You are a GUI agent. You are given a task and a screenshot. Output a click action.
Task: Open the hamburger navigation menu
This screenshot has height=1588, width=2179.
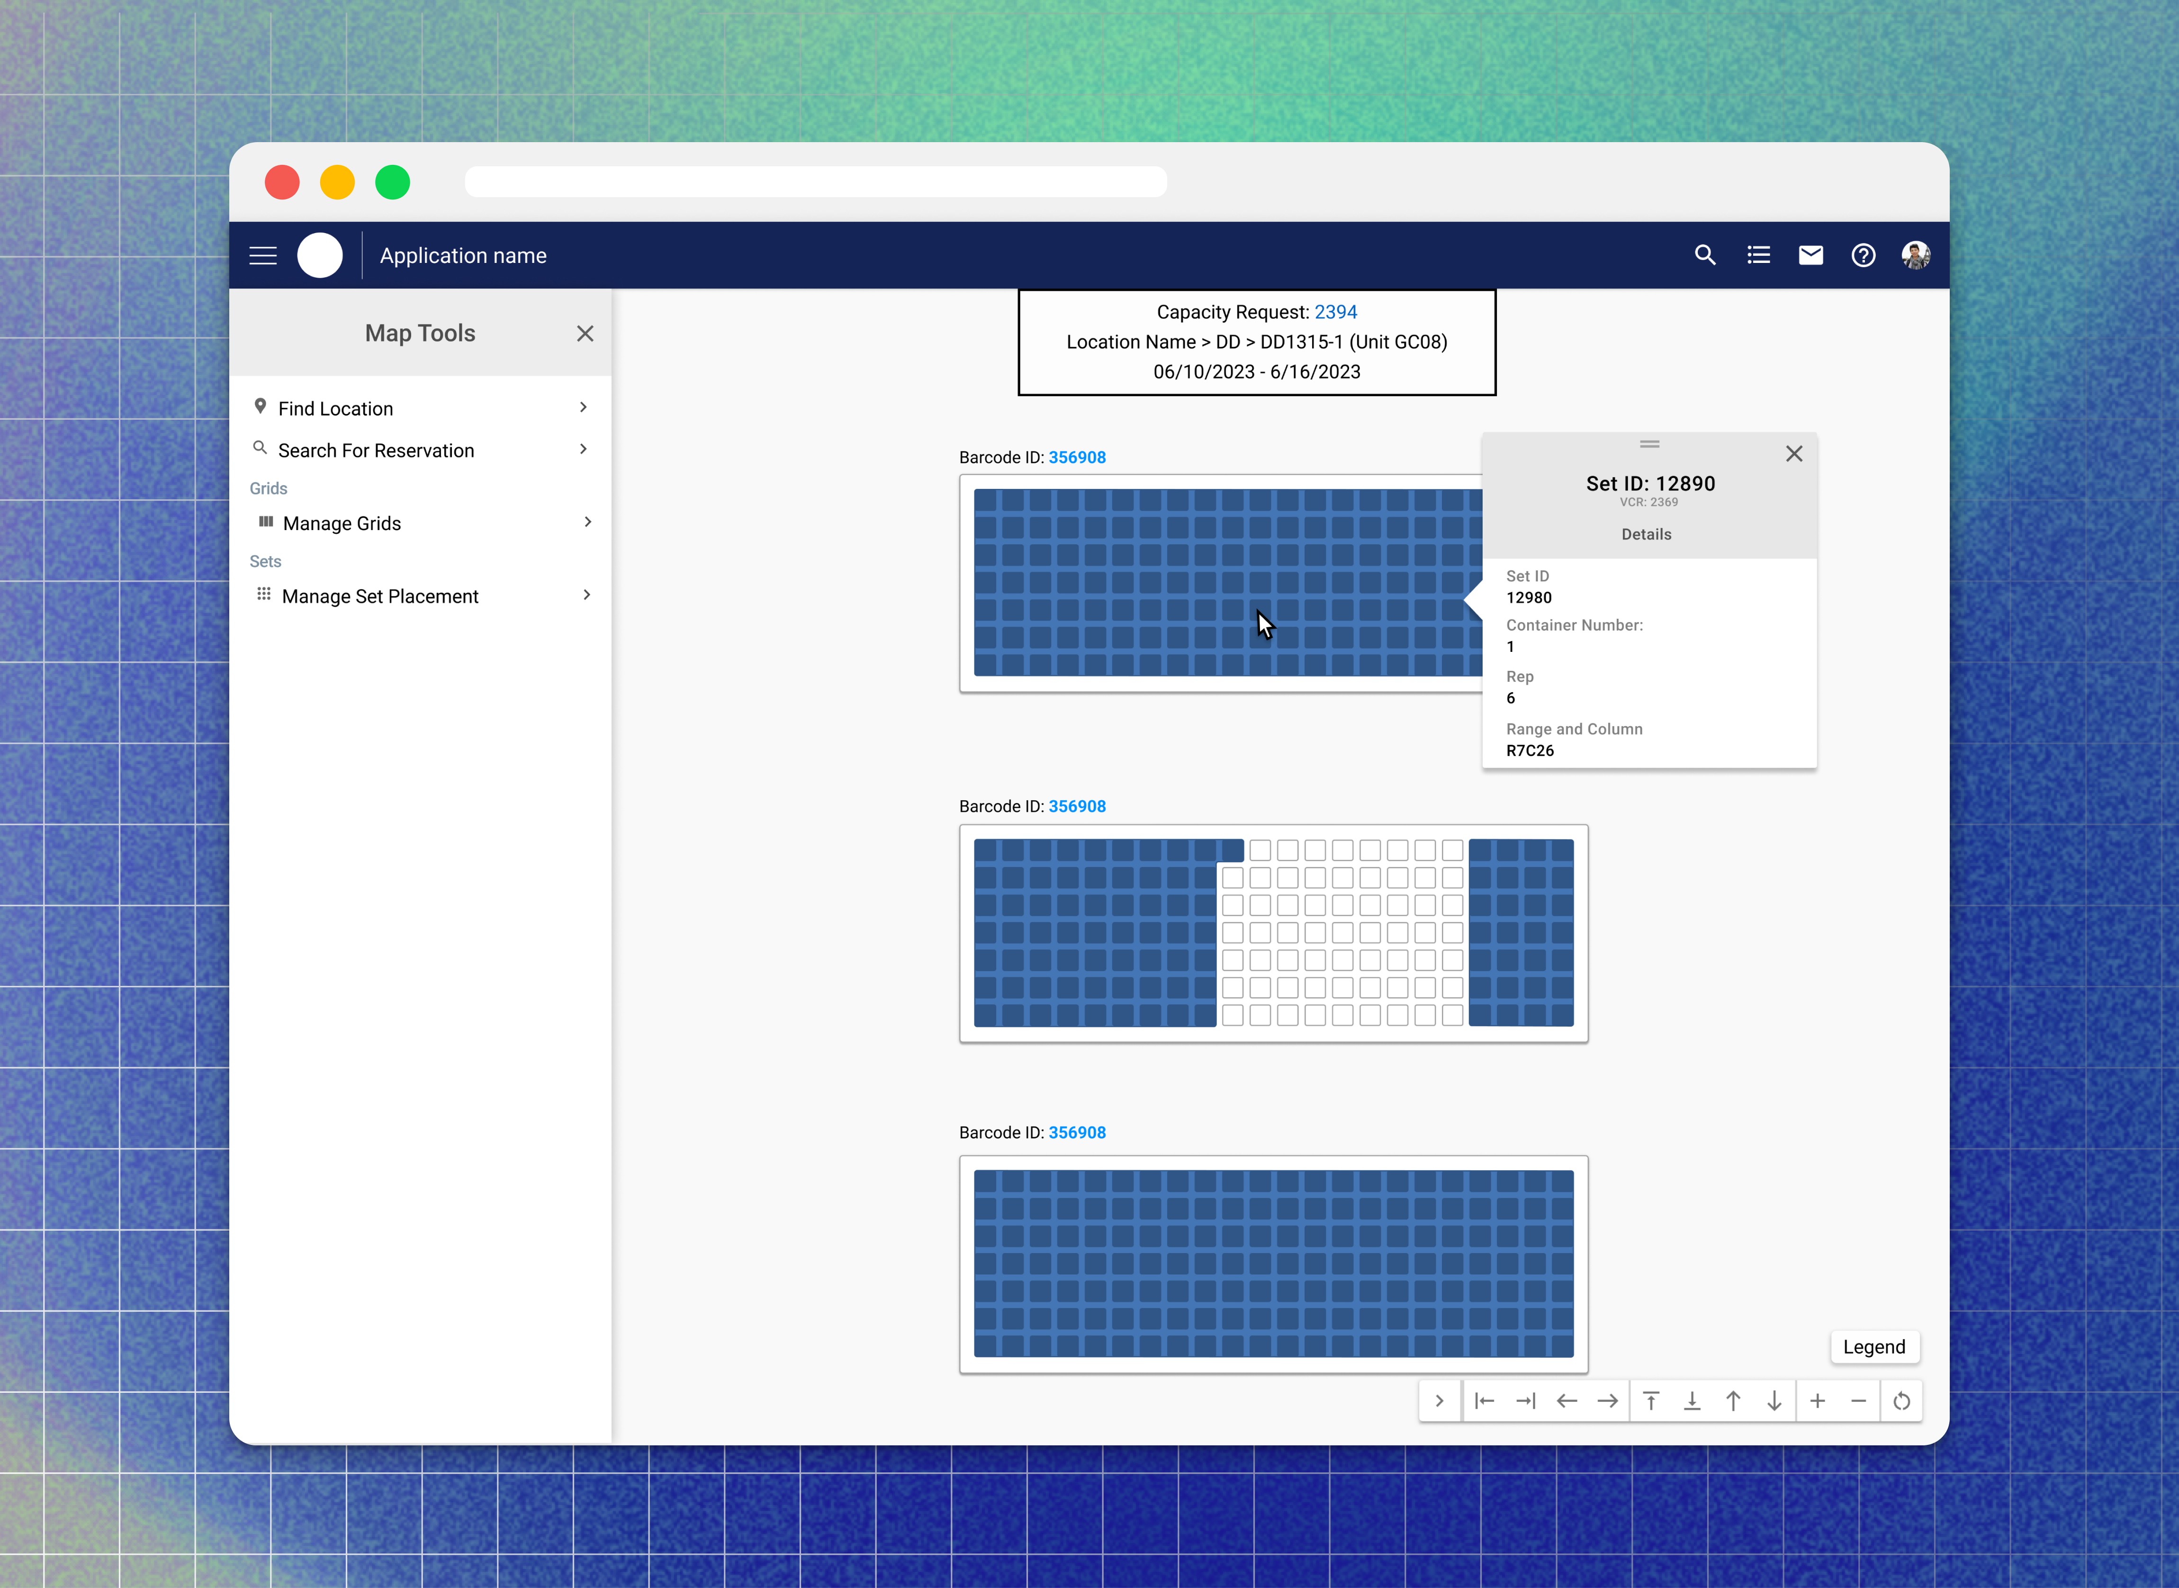[262, 256]
